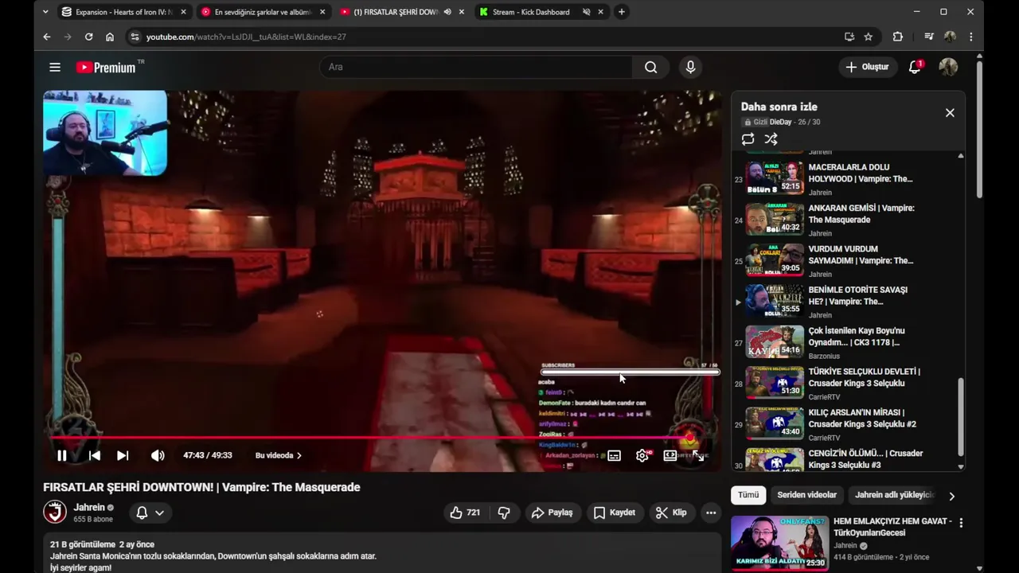
Task: Start voice search with microphone
Action: (690, 67)
